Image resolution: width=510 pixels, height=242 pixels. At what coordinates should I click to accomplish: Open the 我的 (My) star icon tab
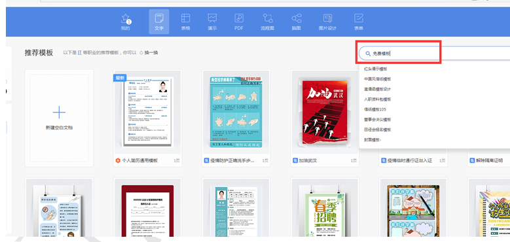[126, 22]
